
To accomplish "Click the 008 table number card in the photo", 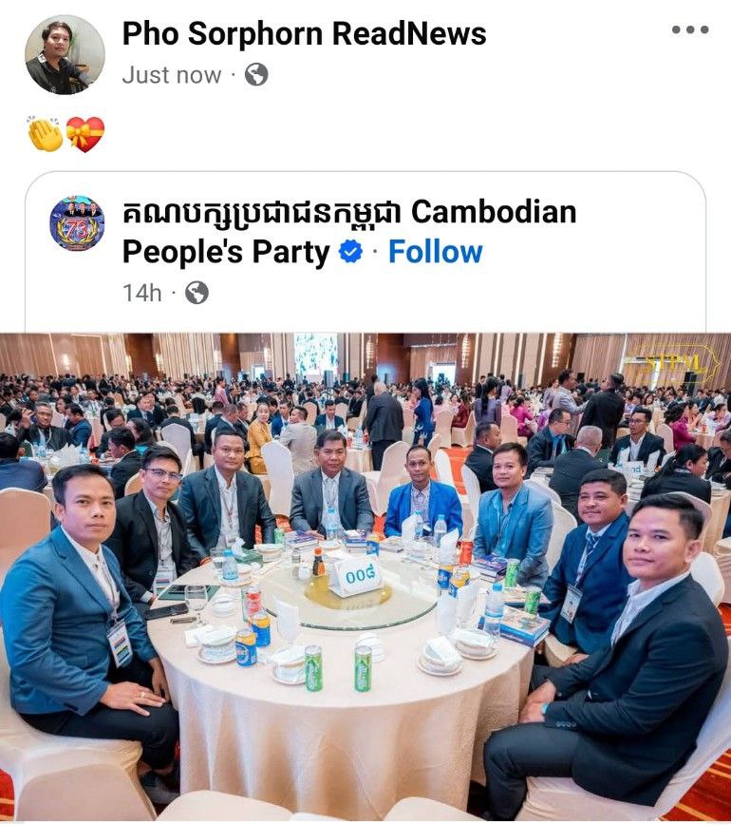I will [356, 576].
